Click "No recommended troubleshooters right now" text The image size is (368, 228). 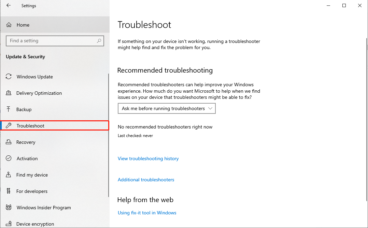coord(165,127)
